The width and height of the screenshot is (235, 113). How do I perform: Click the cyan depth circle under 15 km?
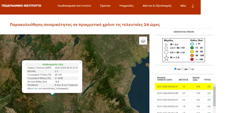click(192, 44)
